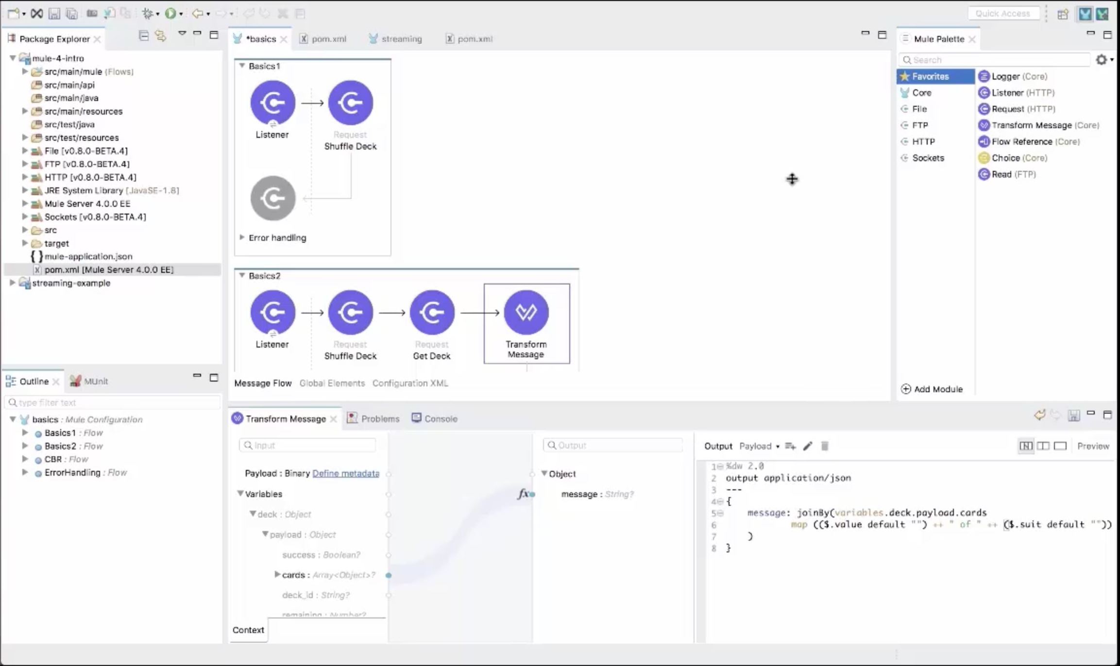Pick Choice (Core) in the palette favorites

pyautogui.click(x=1019, y=158)
